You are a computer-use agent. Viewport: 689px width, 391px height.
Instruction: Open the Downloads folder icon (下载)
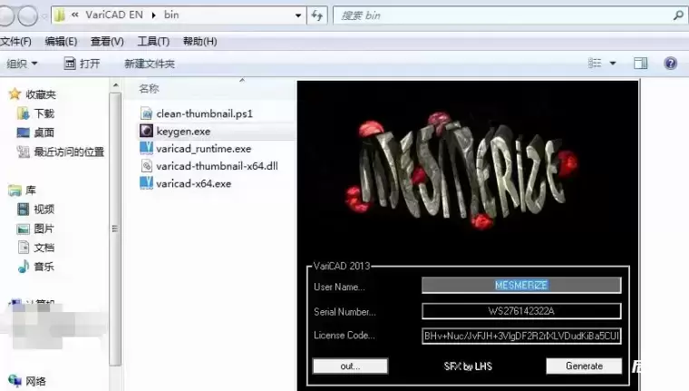click(x=23, y=113)
